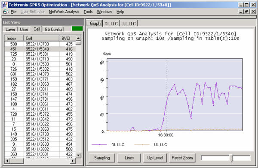This screenshot has height=168, width=258.
Task: Select the Gb Config tab
Action: tap(53, 30)
